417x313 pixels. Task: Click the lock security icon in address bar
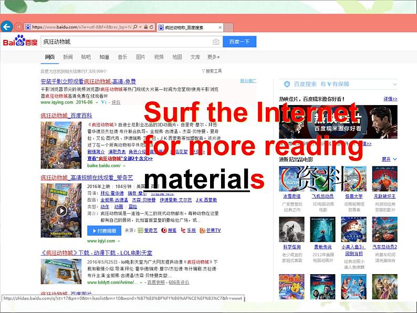click(145, 27)
